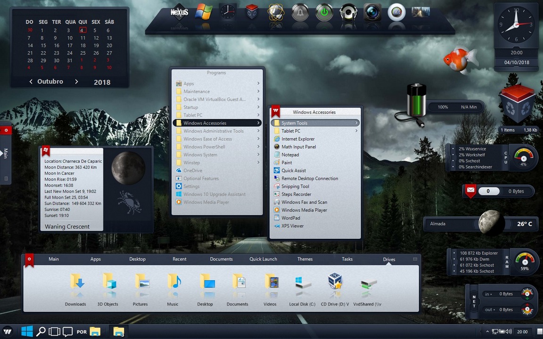Click the RAM usage gauge showing 59%
Screen dimensions: 543x339
click(525, 261)
